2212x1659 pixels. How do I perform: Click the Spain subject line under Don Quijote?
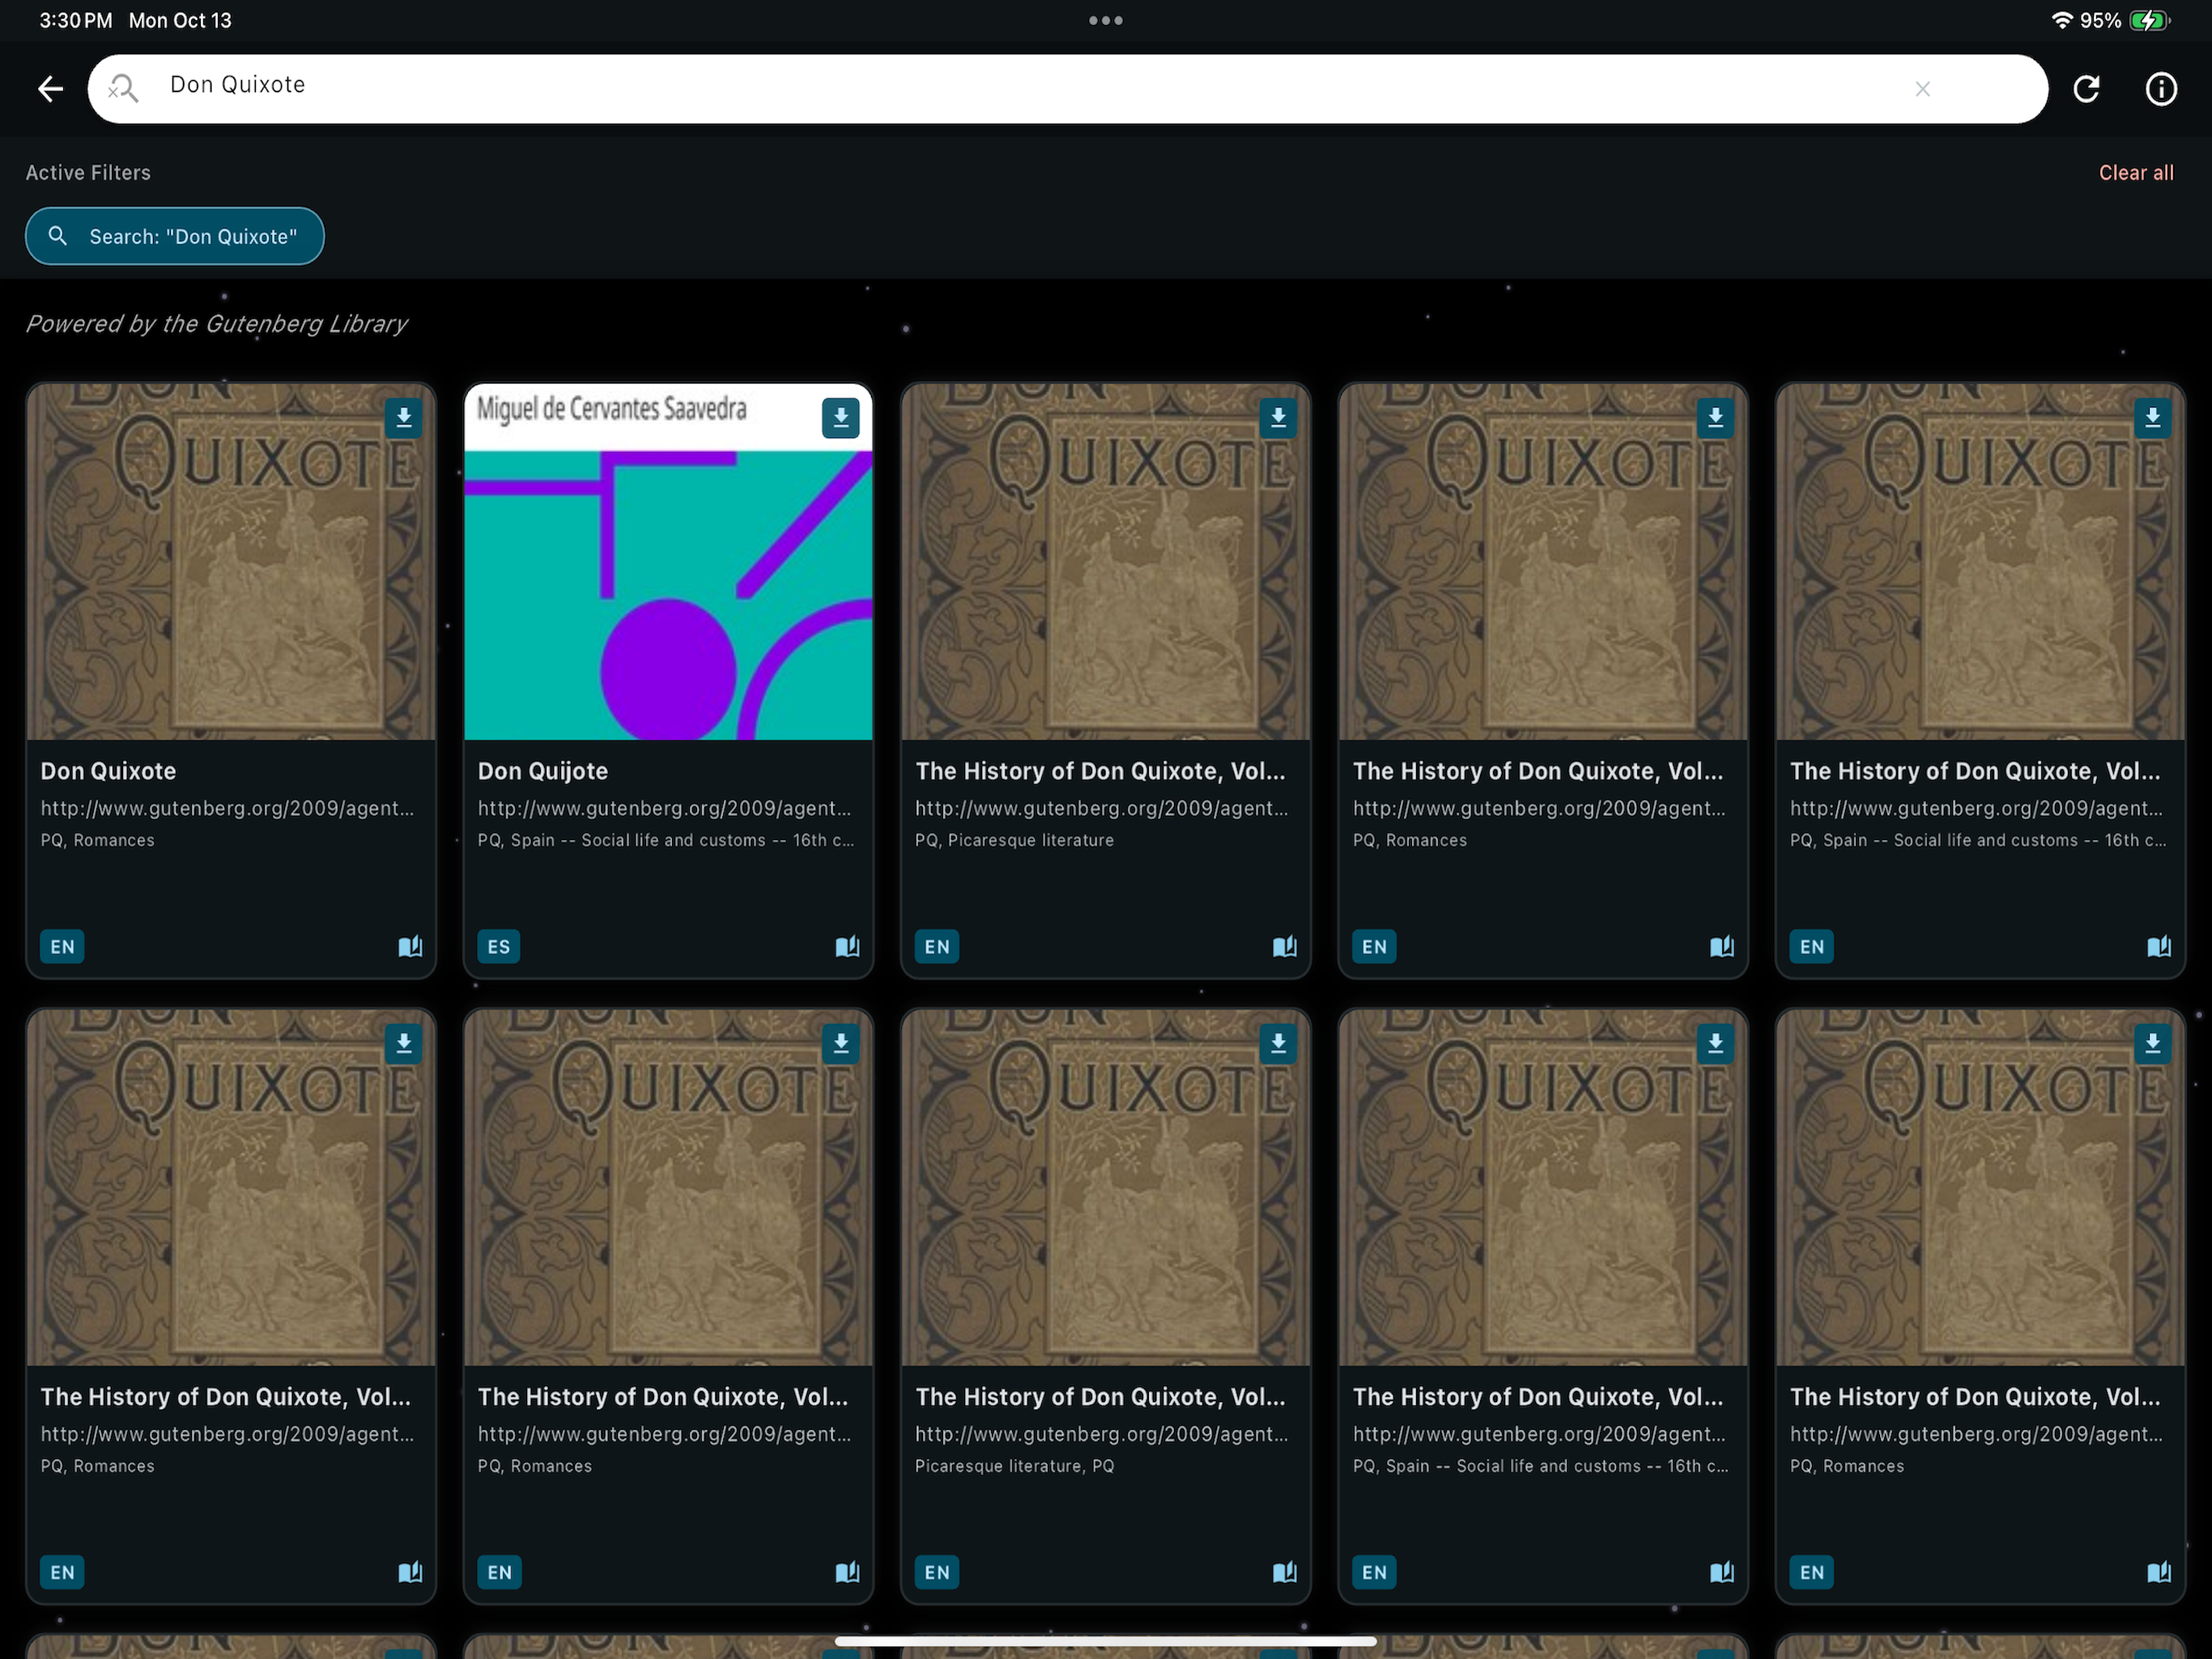(x=666, y=841)
